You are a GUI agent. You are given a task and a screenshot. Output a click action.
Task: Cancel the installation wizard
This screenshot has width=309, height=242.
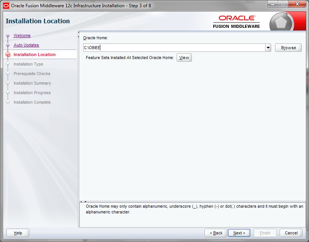tap(291, 233)
